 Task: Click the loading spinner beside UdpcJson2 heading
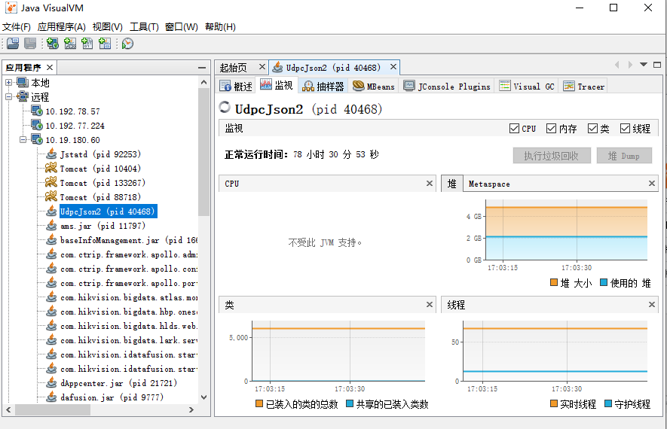tap(225, 108)
